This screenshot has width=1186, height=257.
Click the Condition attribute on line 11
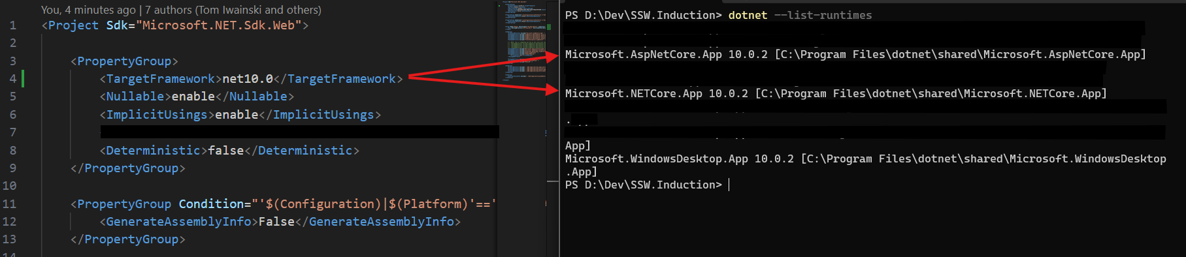click(x=337, y=204)
